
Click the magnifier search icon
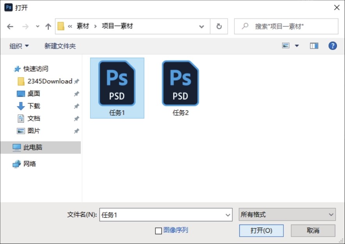[245, 26]
